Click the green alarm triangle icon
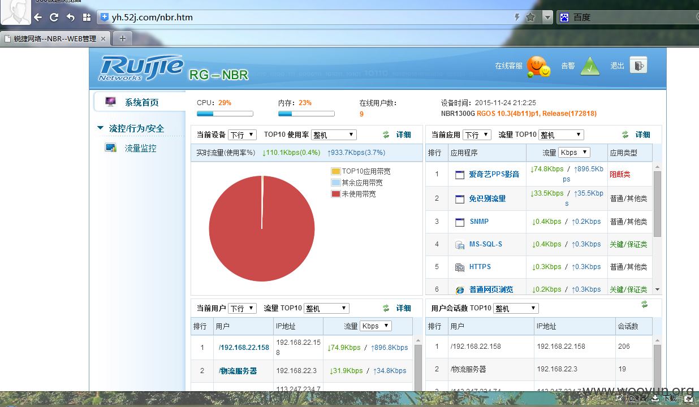 pyautogui.click(x=590, y=66)
